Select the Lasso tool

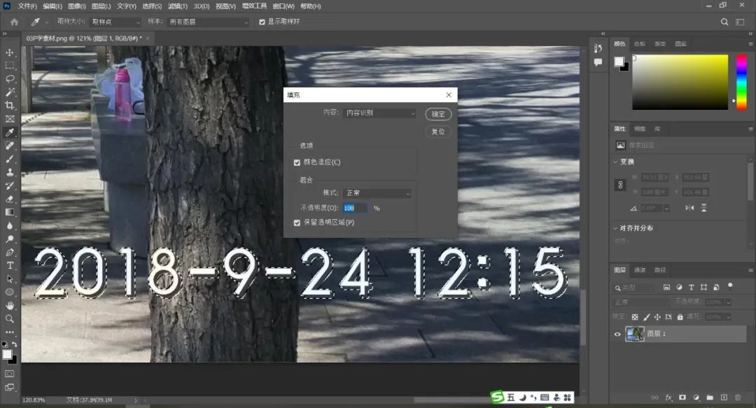(10, 79)
